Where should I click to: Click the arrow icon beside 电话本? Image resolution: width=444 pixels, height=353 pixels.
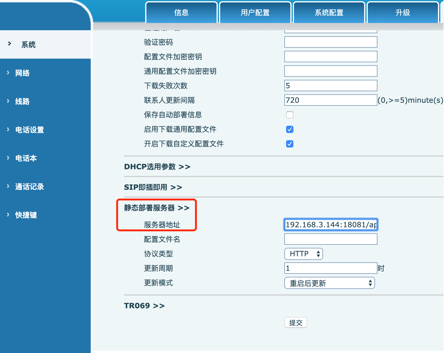8,158
